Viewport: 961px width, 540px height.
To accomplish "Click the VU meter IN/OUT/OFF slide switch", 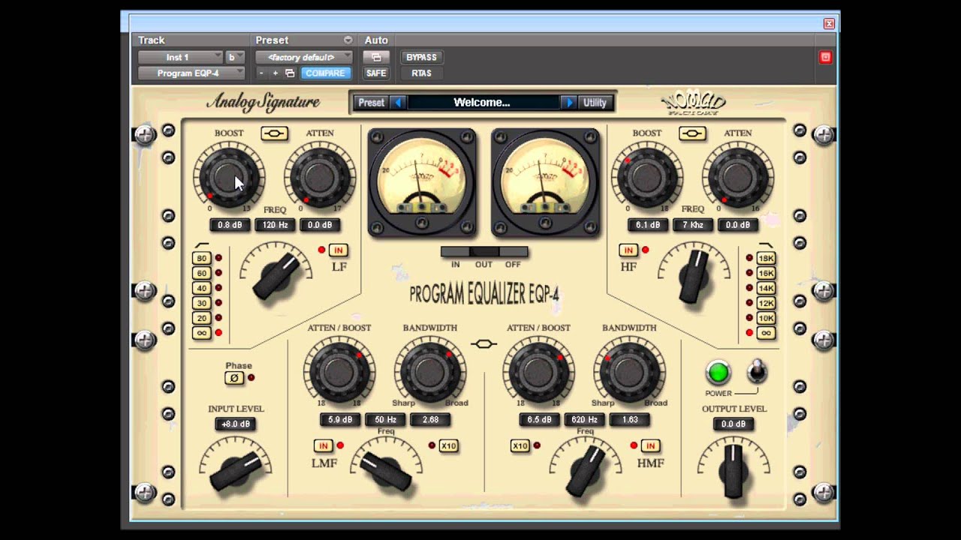I will pos(484,252).
